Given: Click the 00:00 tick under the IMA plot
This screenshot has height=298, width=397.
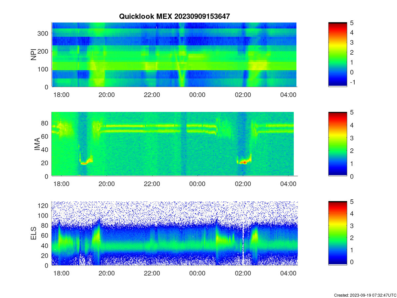Looking at the screenshot, I should [x=198, y=184].
